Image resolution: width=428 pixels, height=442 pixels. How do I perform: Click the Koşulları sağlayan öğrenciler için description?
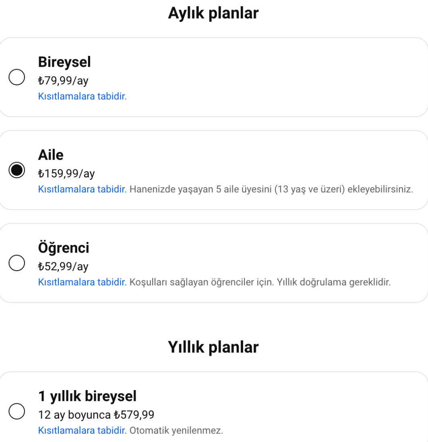pos(260,282)
